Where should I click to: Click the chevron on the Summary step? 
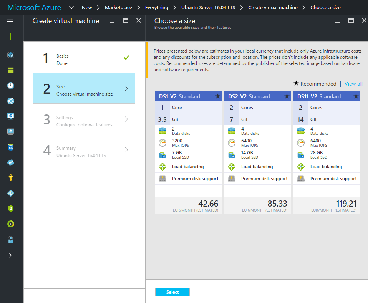[x=126, y=150]
